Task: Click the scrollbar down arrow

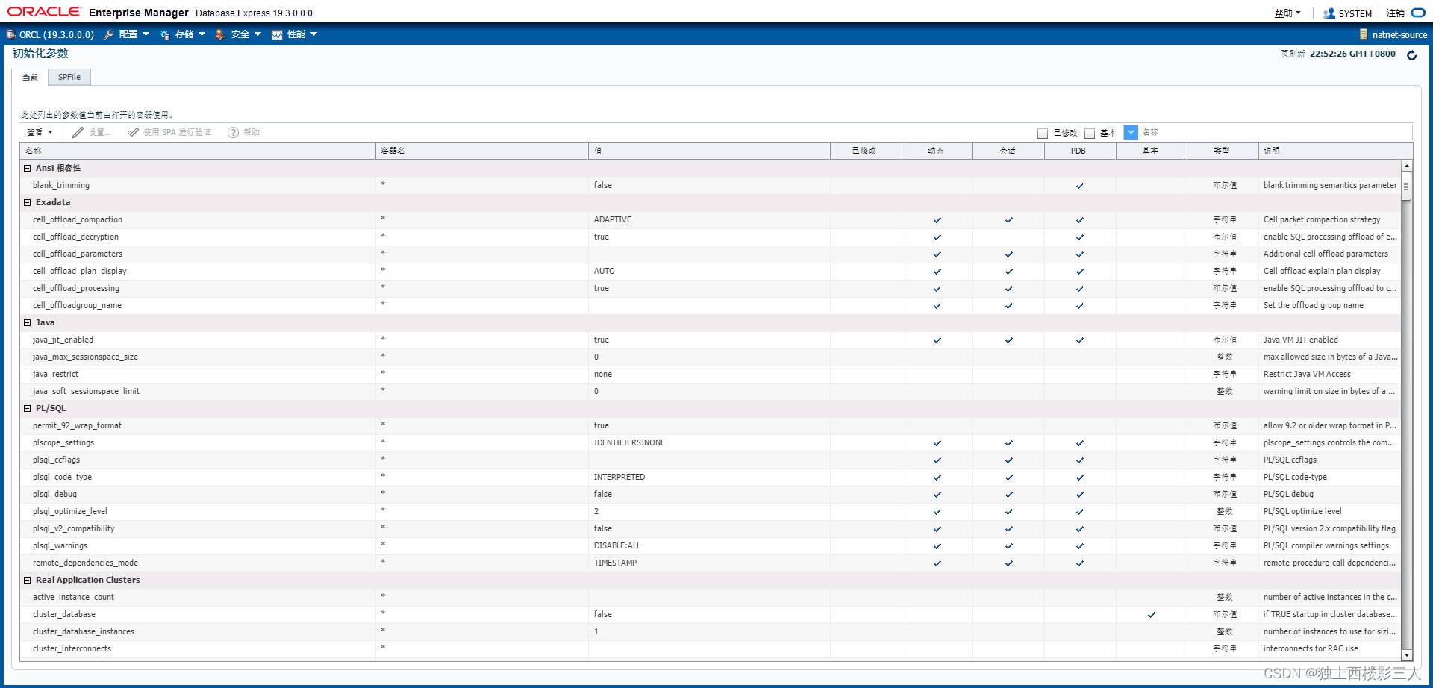Action: click(x=1406, y=655)
